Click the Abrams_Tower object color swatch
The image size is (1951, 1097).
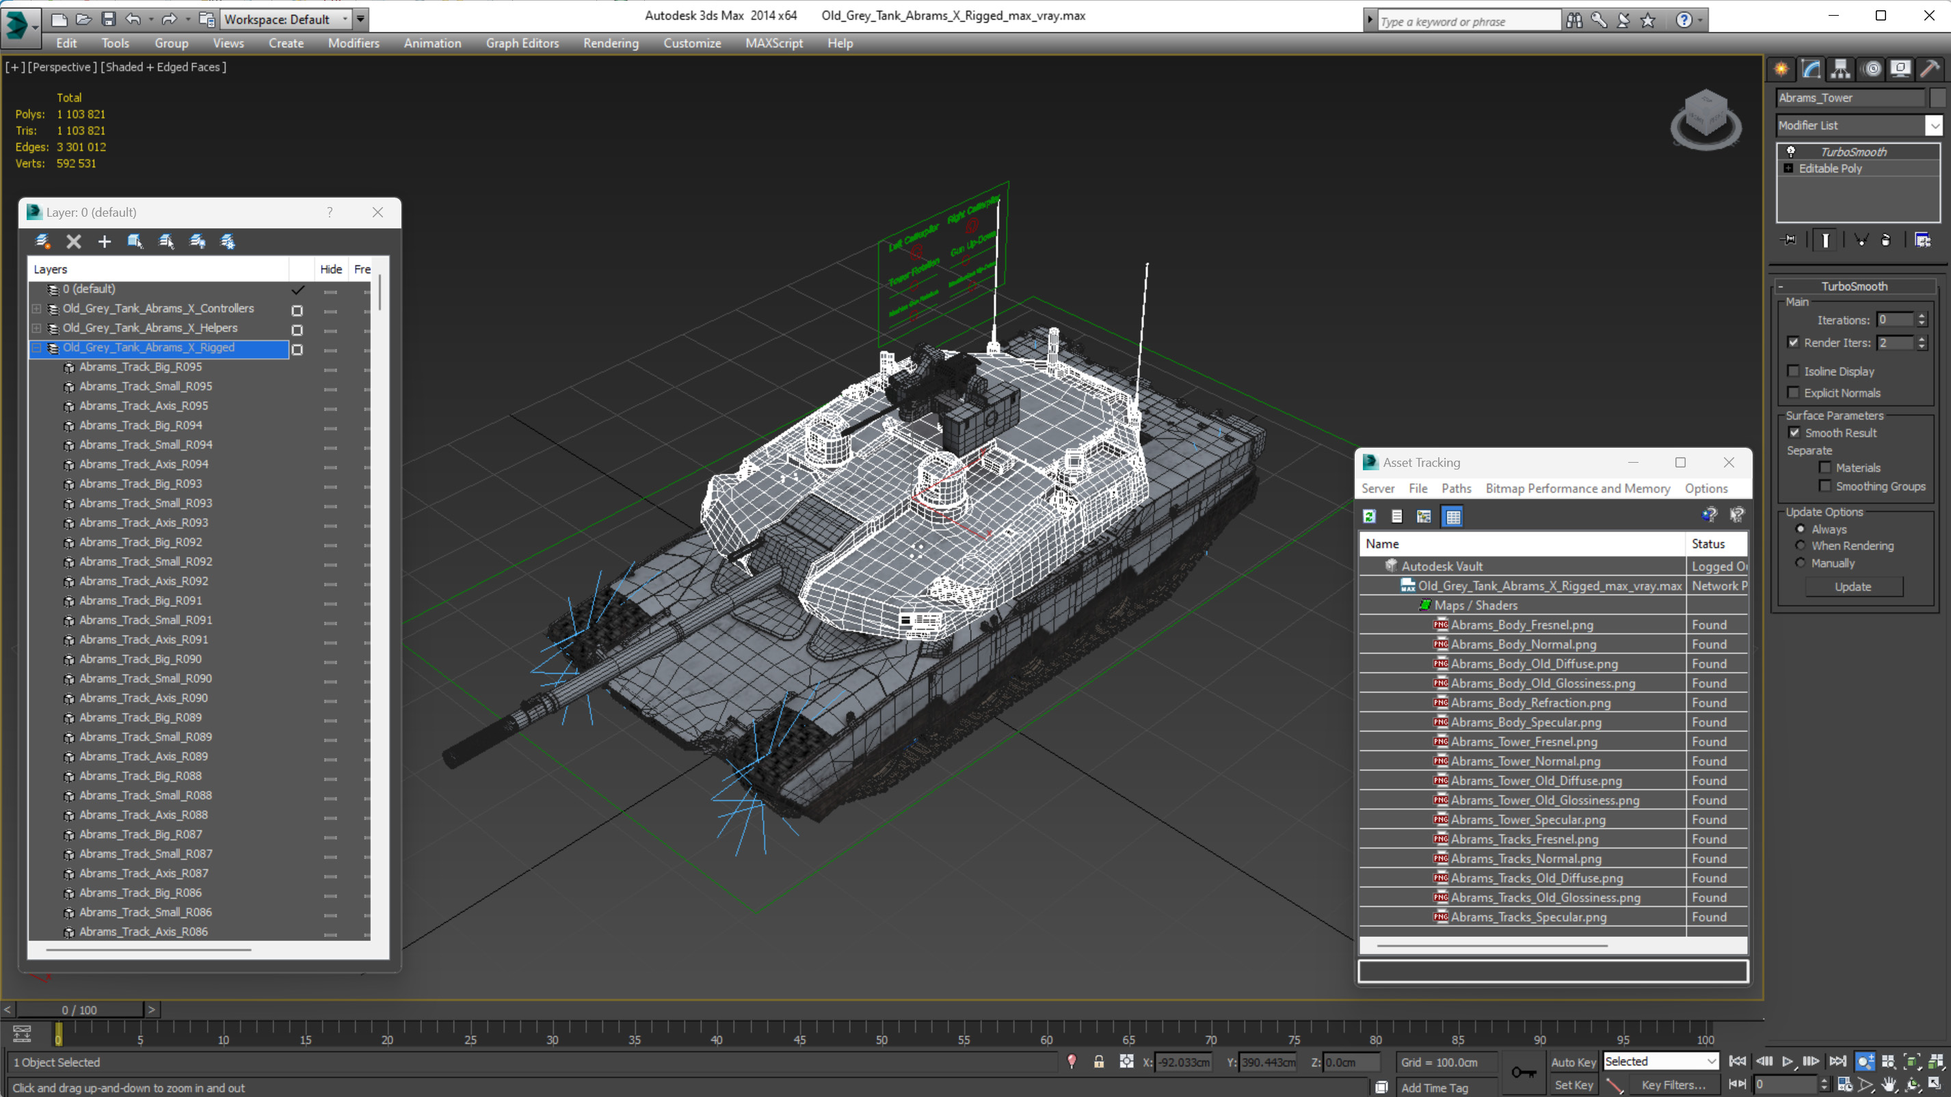pyautogui.click(x=1937, y=98)
